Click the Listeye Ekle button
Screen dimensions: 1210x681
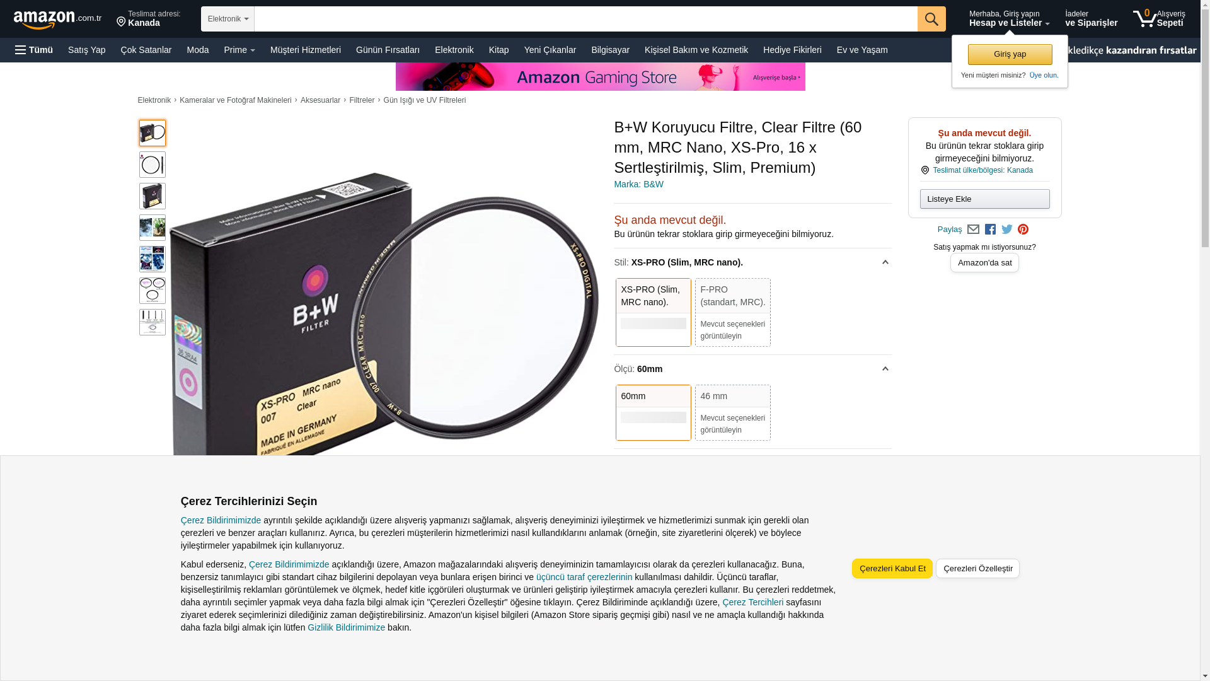tap(984, 199)
